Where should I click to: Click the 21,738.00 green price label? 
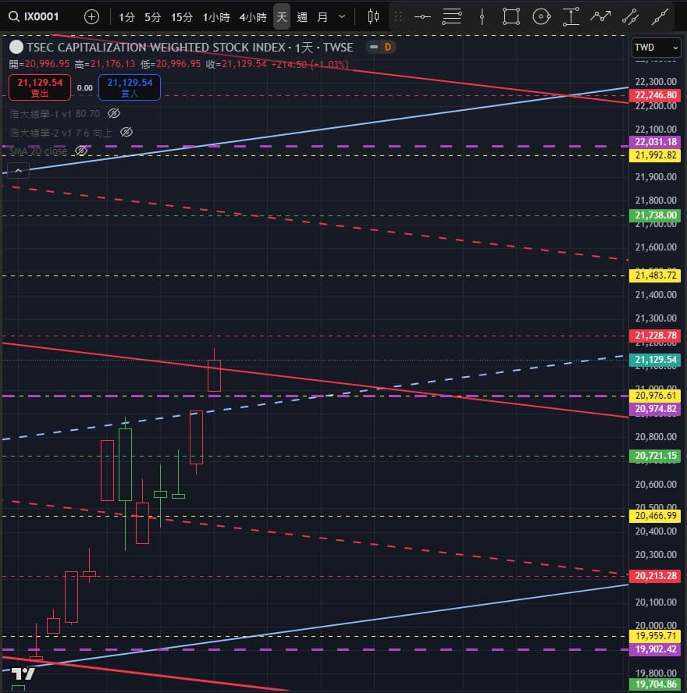click(655, 215)
